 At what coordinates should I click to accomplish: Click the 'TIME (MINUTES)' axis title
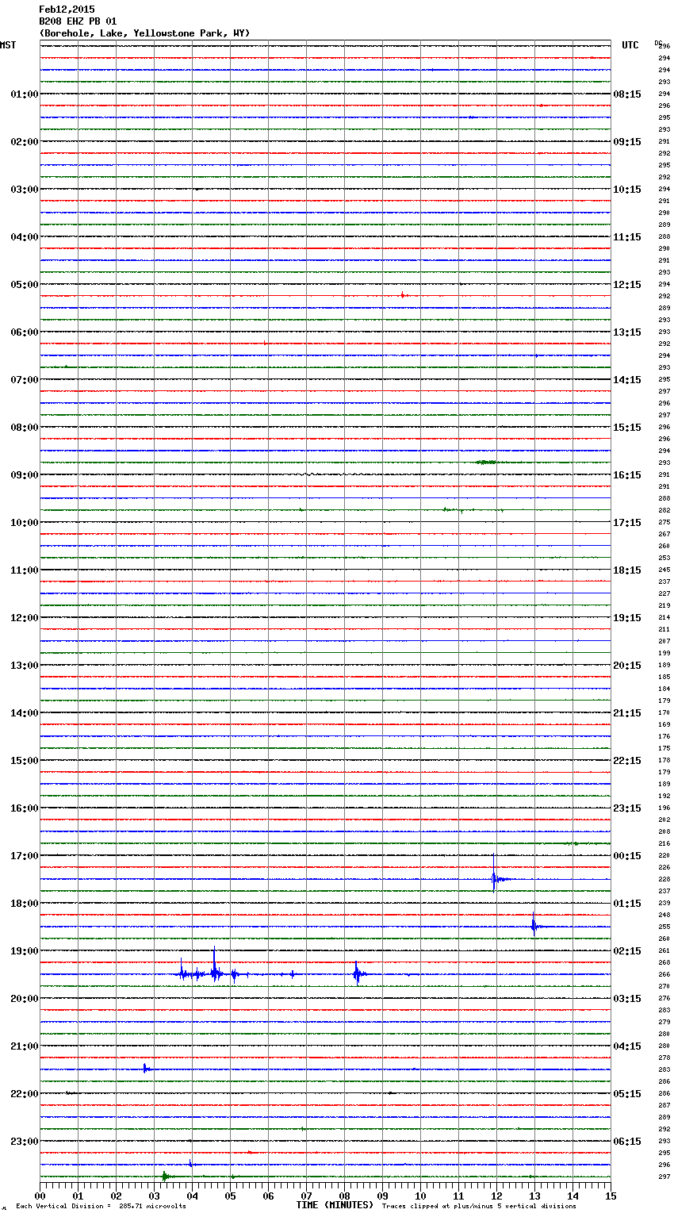tap(335, 1205)
